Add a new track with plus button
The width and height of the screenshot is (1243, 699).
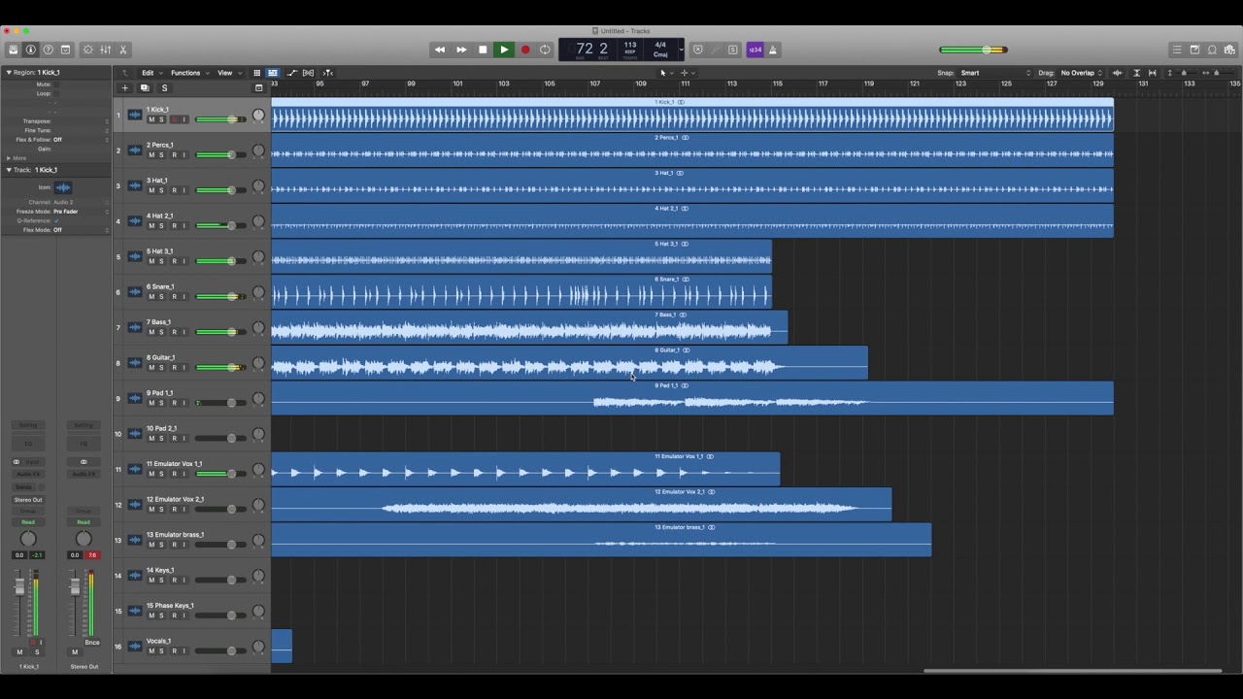click(124, 88)
